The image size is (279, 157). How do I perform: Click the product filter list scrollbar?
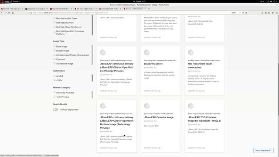click(x=92, y=25)
